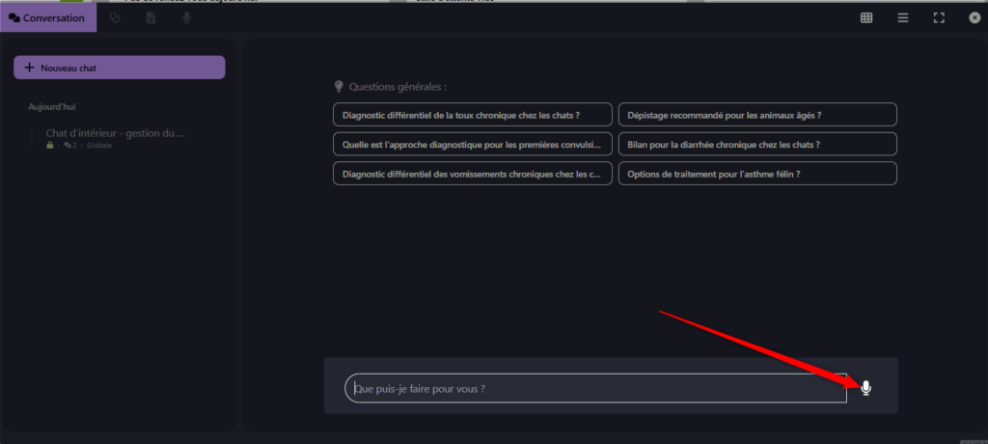Select "Dépistage recommandé pour les animaux âgés ?"

[x=756, y=115]
